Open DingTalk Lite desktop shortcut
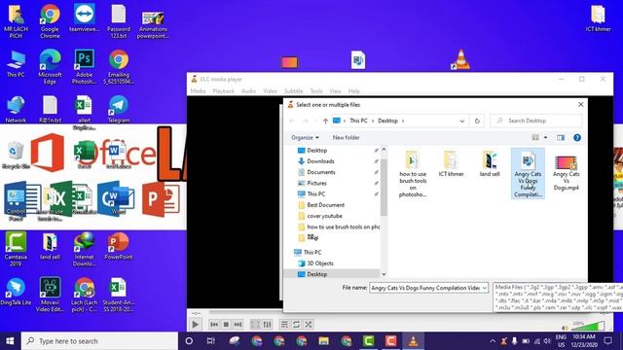Image resolution: width=623 pixels, height=350 pixels. (16, 292)
